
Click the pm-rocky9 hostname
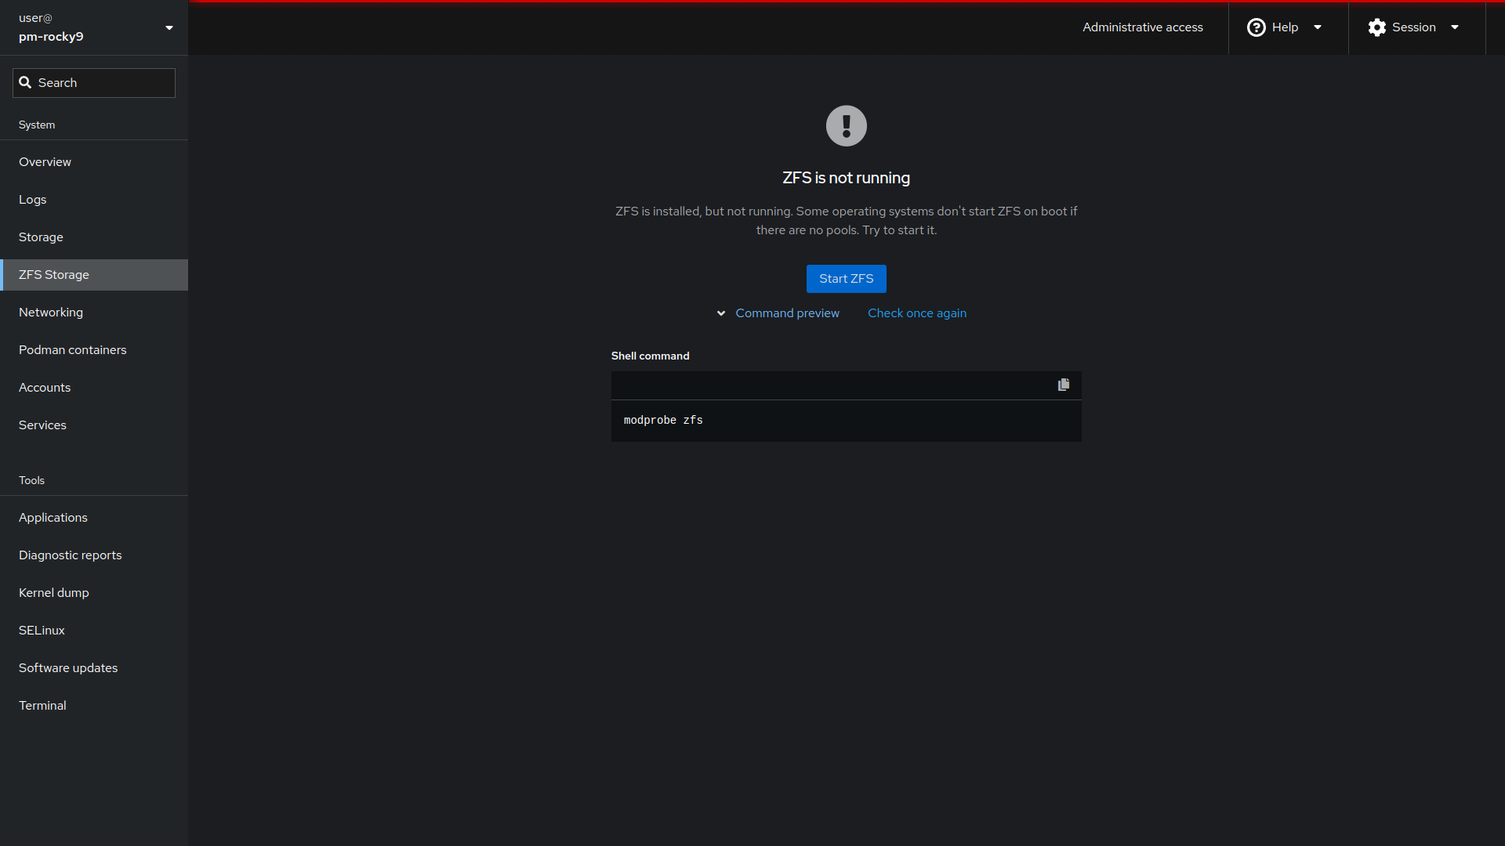[51, 37]
